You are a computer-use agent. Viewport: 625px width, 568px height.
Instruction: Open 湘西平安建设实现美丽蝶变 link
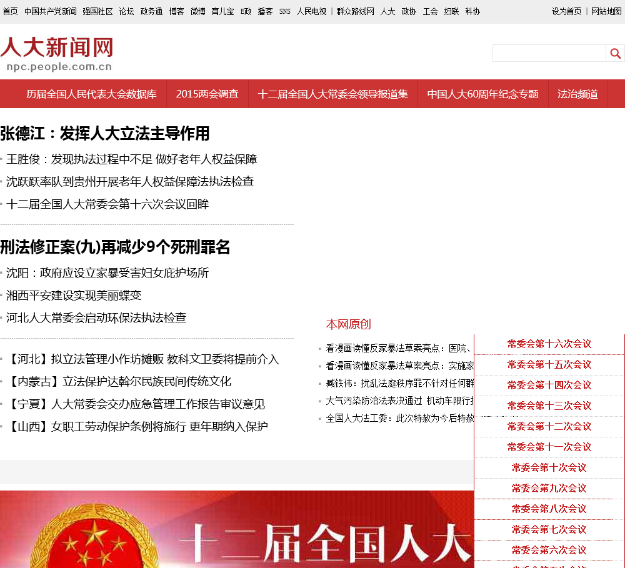pyautogui.click(x=74, y=296)
